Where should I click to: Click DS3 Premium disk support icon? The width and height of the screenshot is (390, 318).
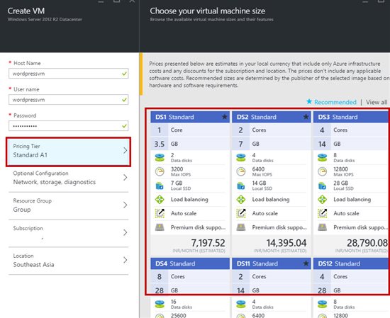(x=323, y=227)
